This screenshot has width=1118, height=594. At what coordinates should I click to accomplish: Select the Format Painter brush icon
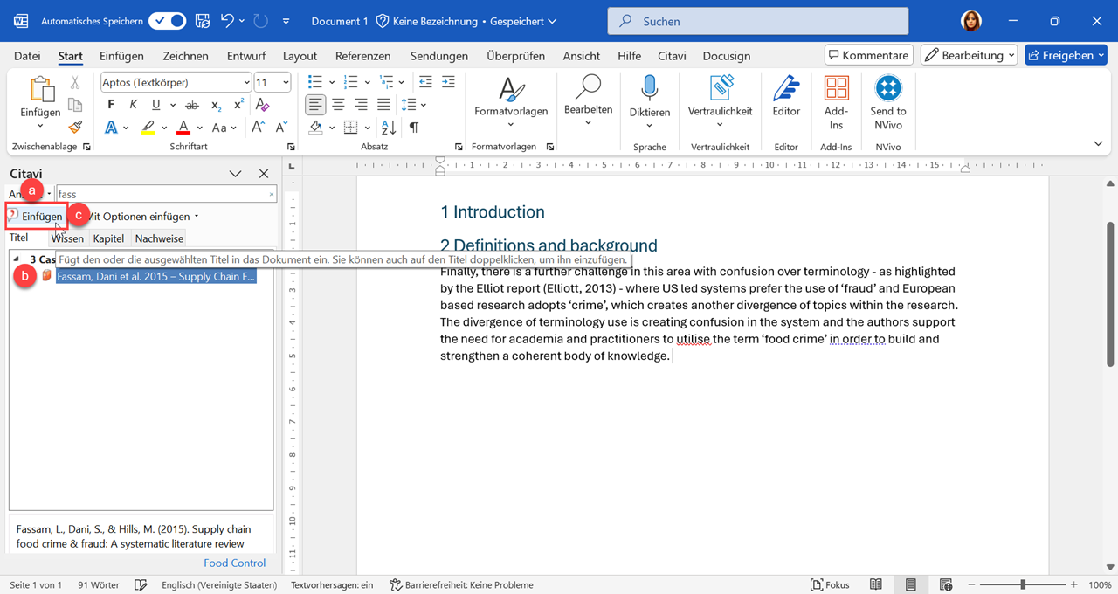click(x=75, y=127)
